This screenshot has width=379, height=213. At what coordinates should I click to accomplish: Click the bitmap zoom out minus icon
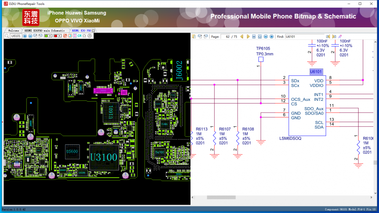30,36
